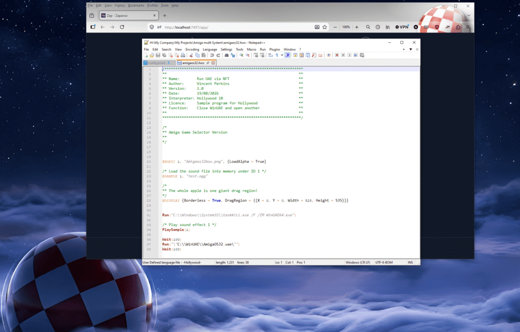Click the browser zoom out minus button
Image resolution: width=520 pixels, height=332 pixels.
(x=335, y=27)
